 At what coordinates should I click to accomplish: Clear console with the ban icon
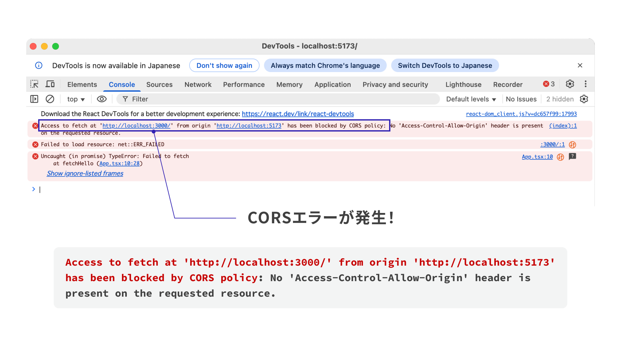coord(50,99)
